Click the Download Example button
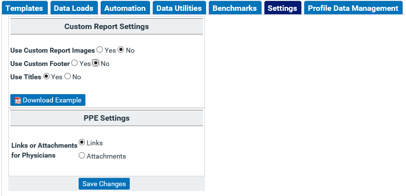The image size is (406, 196). click(48, 100)
